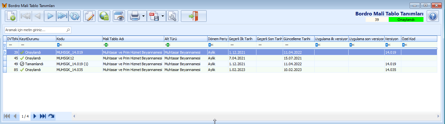This screenshot has width=445, height=124.
Task: Click the Versiyon column header
Action: click(x=393, y=39)
